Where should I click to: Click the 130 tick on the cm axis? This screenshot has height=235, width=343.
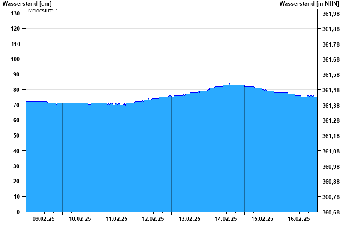15,13
